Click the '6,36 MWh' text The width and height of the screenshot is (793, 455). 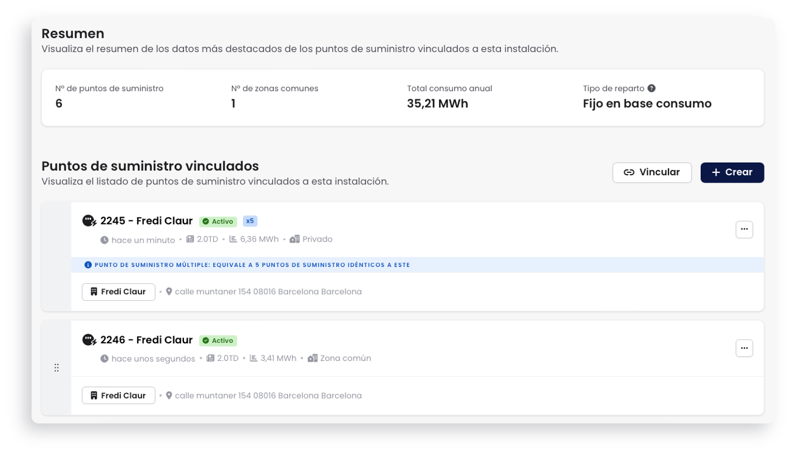(259, 239)
